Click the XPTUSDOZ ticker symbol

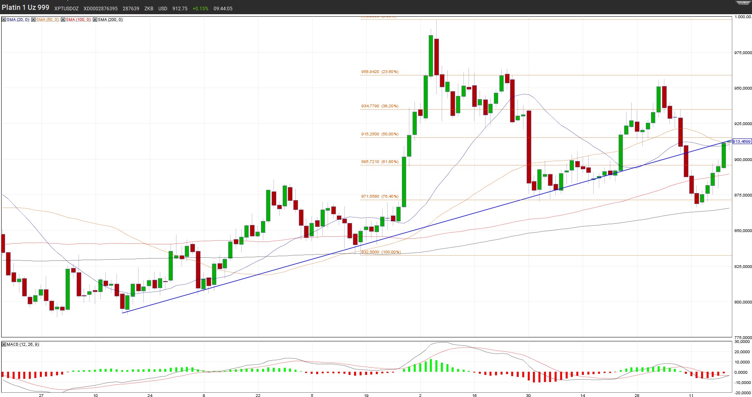click(66, 9)
